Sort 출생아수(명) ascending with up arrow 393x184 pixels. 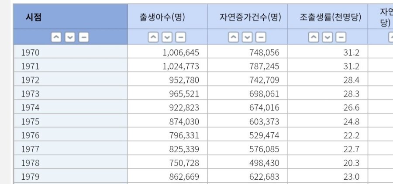(153, 37)
